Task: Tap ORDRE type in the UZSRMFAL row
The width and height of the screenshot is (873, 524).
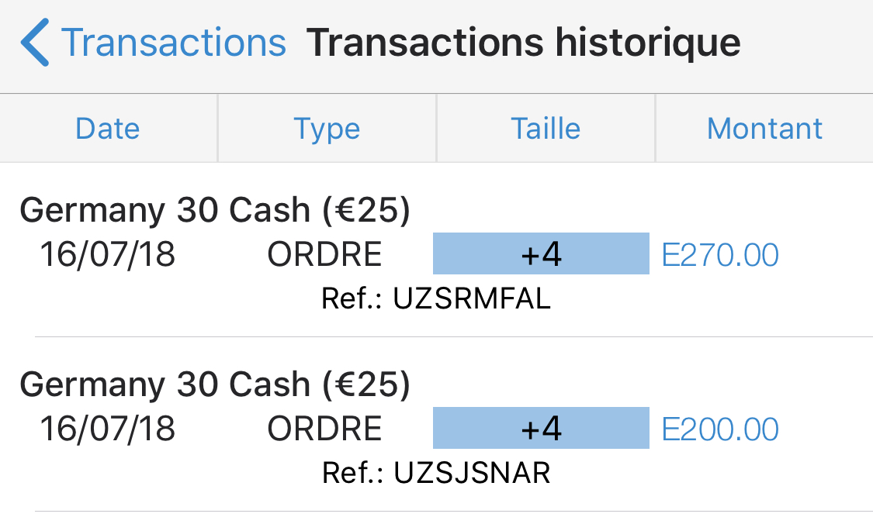Action: click(324, 254)
